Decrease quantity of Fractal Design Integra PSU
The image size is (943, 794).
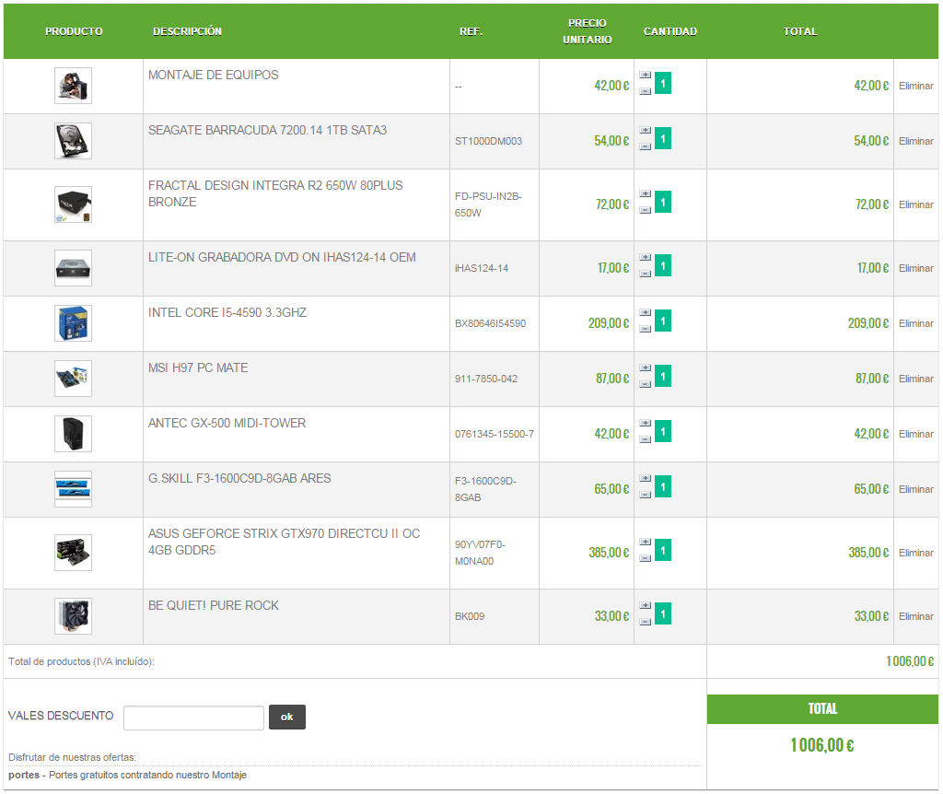coord(645,211)
